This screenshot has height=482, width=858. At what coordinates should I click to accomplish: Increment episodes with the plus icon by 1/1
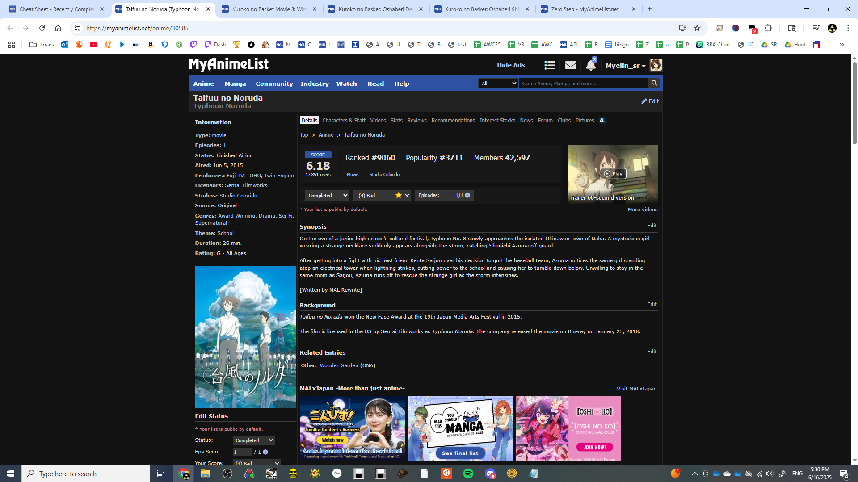(x=467, y=195)
